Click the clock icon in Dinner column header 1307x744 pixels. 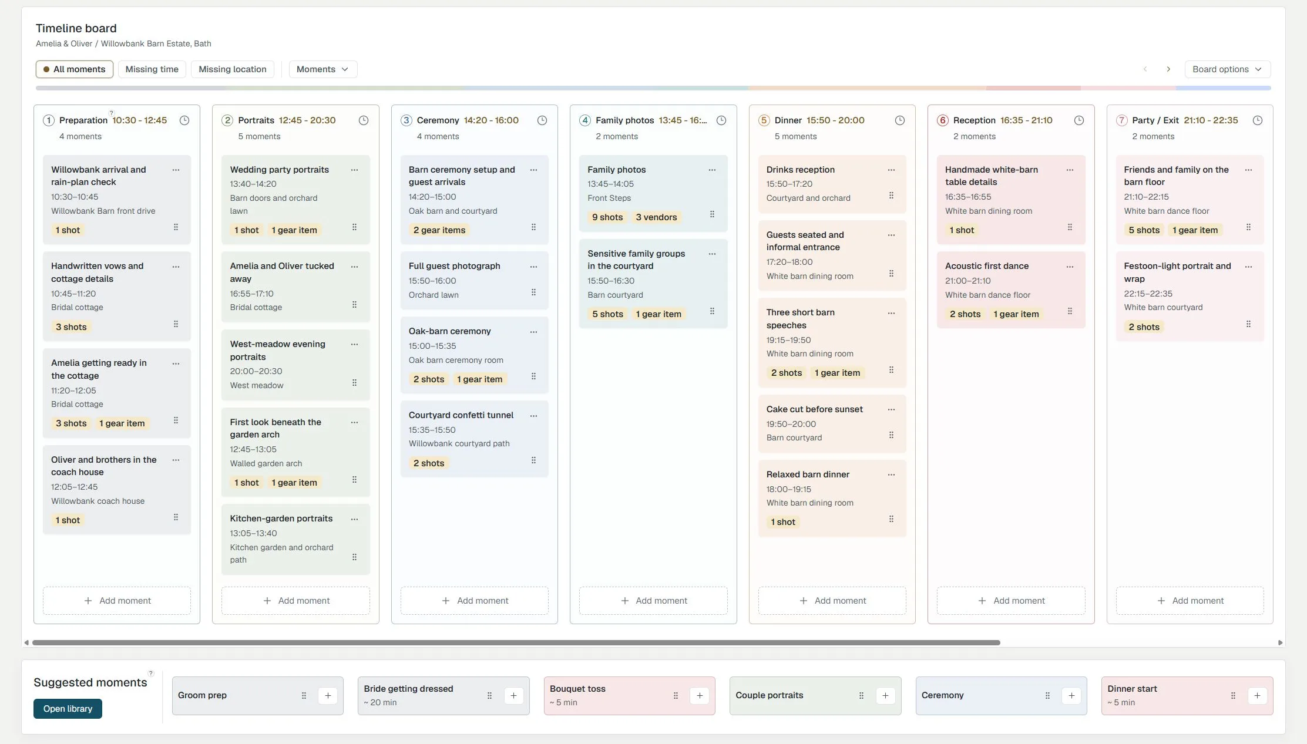(899, 120)
